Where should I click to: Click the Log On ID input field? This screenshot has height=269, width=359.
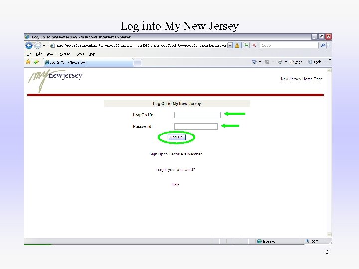197,115
